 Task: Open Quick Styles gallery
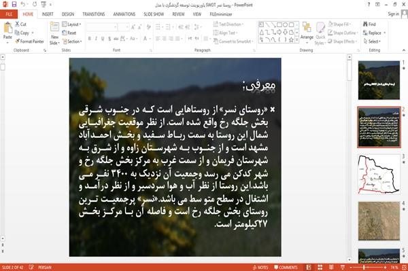(x=320, y=33)
